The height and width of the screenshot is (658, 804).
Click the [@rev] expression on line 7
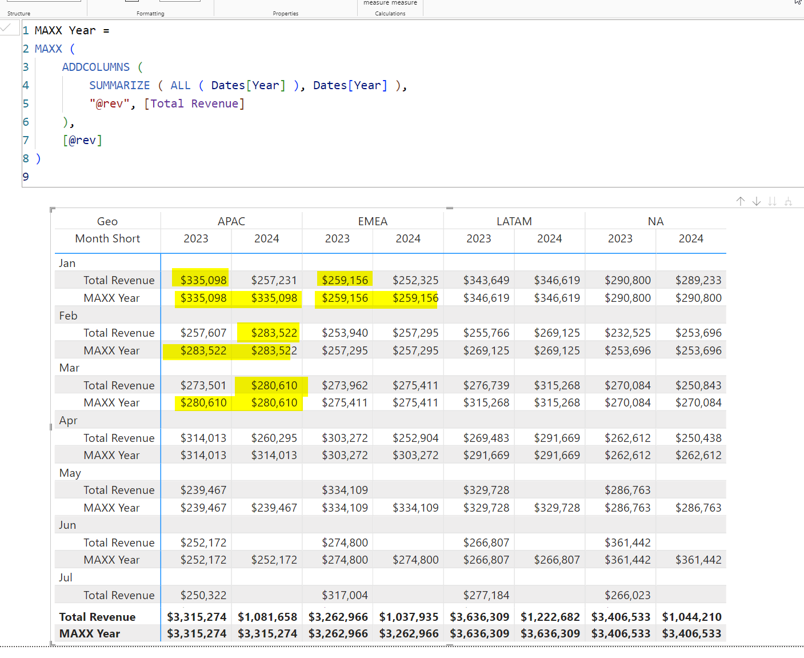coord(82,140)
